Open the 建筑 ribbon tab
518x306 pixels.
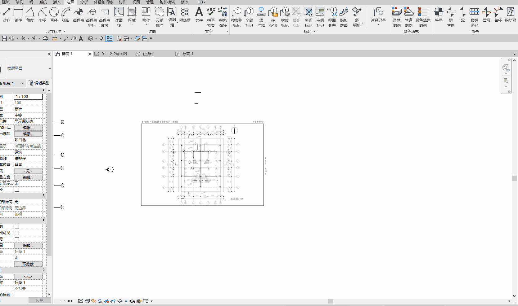6,2
